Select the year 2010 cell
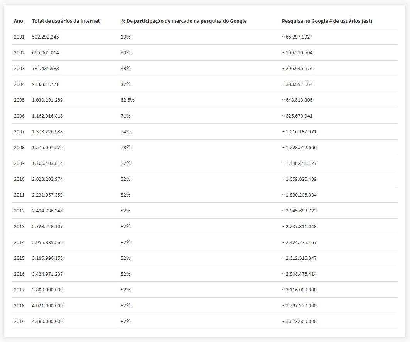 click(19, 179)
